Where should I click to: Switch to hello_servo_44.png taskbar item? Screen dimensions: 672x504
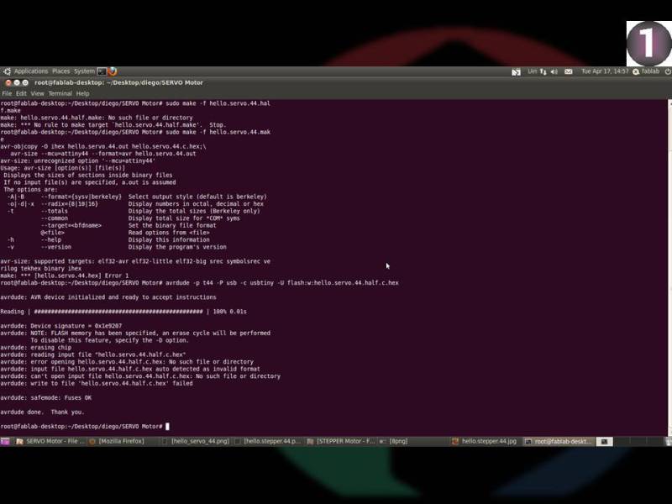196,441
